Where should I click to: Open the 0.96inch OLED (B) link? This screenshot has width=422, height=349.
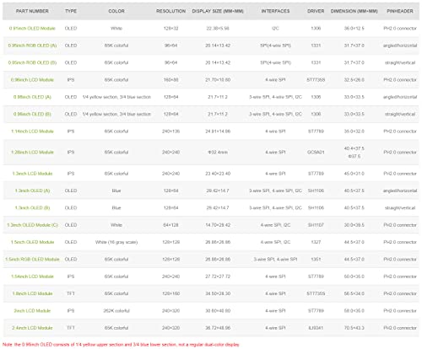point(32,114)
